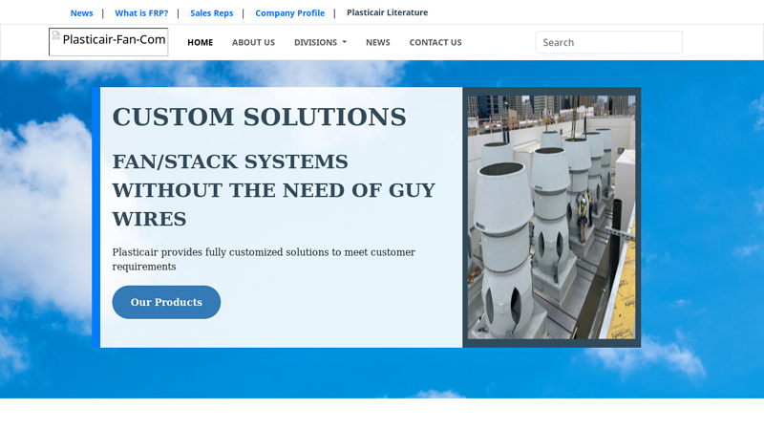Expand the DIVISIONS dropdown menu
The image size is (764, 430).
320,42
